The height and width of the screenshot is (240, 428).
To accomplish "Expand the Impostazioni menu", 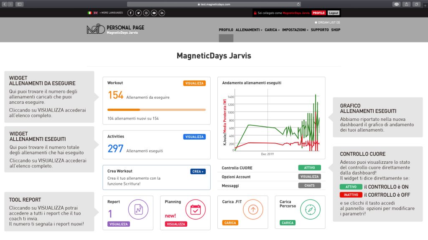I will pos(295,30).
